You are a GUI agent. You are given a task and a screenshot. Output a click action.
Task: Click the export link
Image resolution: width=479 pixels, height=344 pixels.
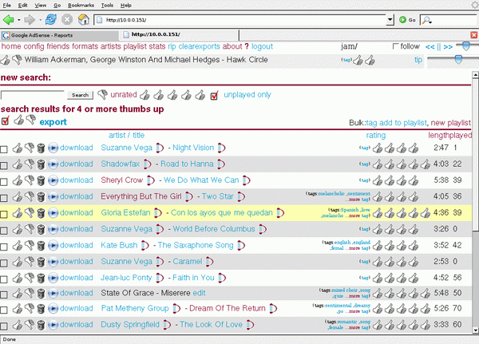tap(53, 122)
